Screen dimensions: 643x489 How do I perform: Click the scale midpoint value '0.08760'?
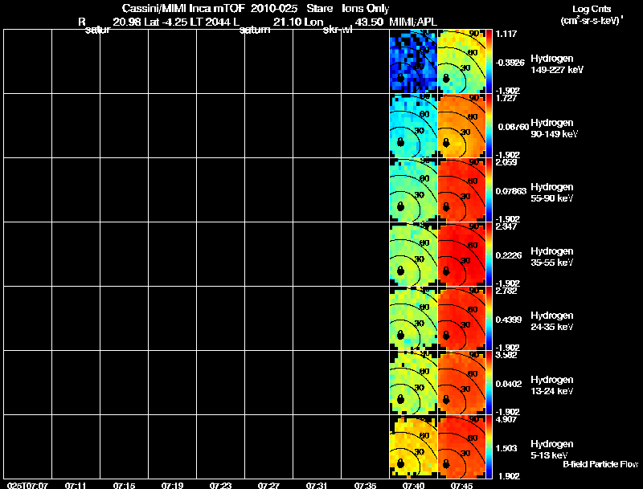(x=514, y=127)
